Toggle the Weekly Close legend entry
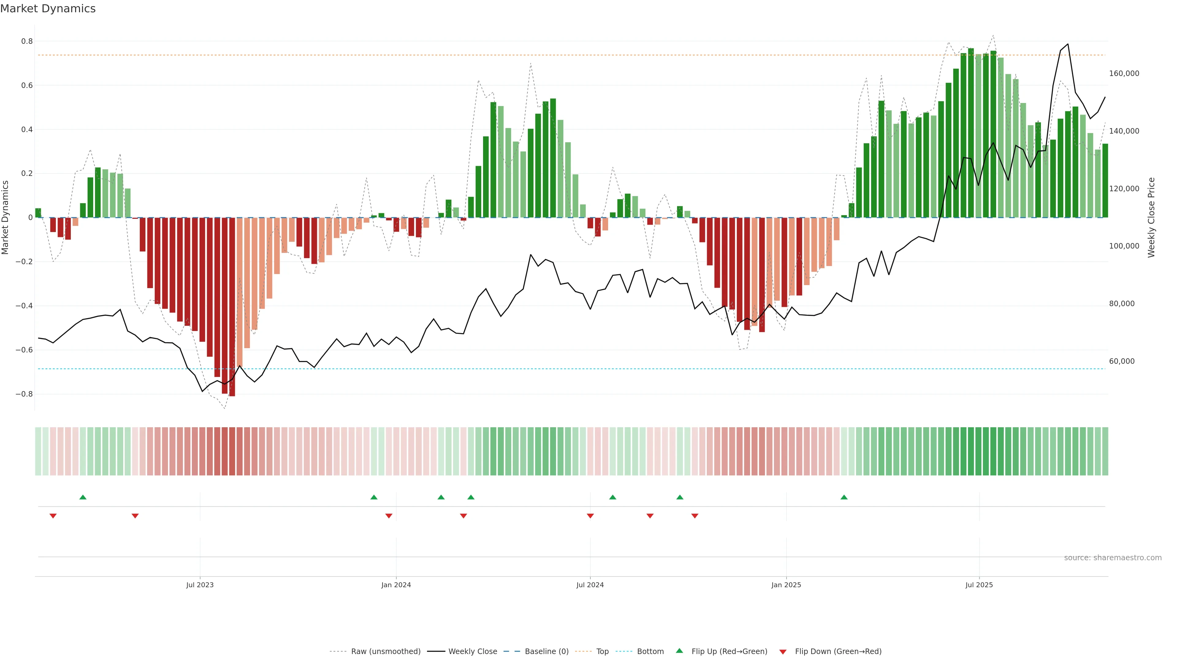The width and height of the screenshot is (1177, 662). point(472,652)
